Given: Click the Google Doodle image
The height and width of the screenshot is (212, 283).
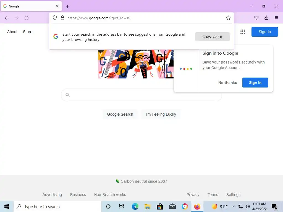Looking at the screenshot, I should pyautogui.click(x=136, y=64).
